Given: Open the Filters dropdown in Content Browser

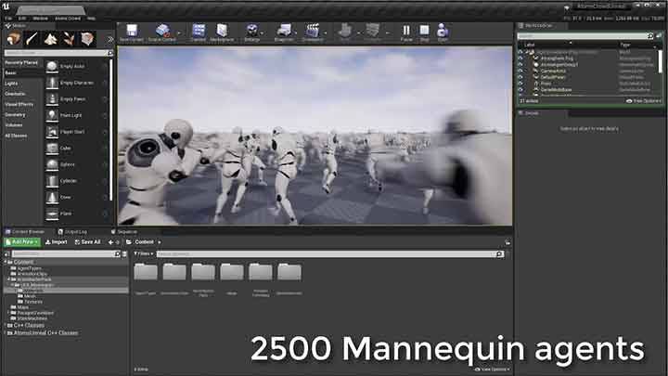Looking at the screenshot, I should (144, 254).
